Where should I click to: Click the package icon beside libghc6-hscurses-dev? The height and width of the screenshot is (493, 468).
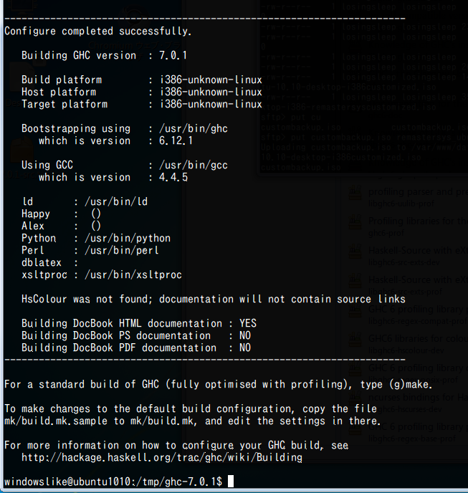point(355,398)
